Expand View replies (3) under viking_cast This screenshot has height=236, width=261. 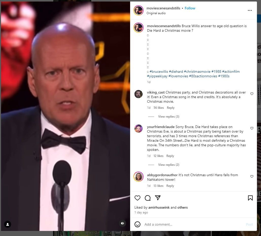click(169, 117)
